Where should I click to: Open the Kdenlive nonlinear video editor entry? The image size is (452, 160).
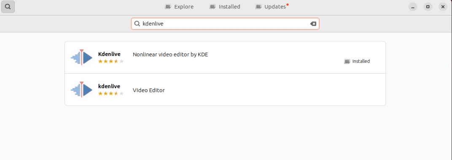225,58
